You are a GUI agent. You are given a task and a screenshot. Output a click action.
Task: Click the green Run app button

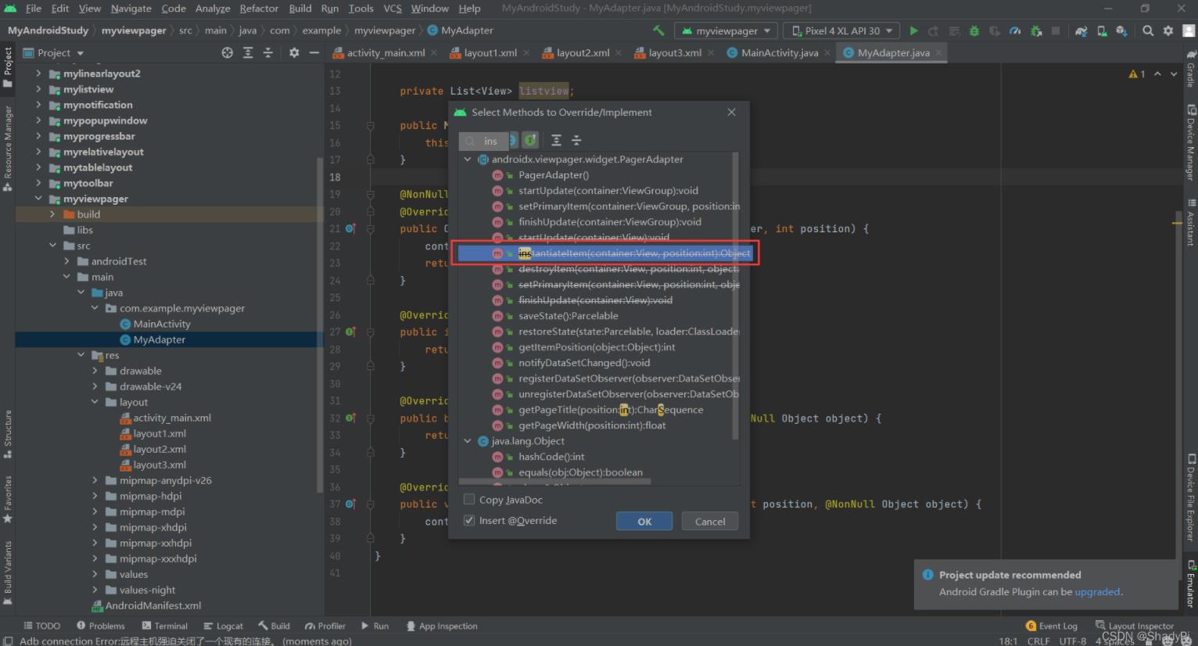913,31
